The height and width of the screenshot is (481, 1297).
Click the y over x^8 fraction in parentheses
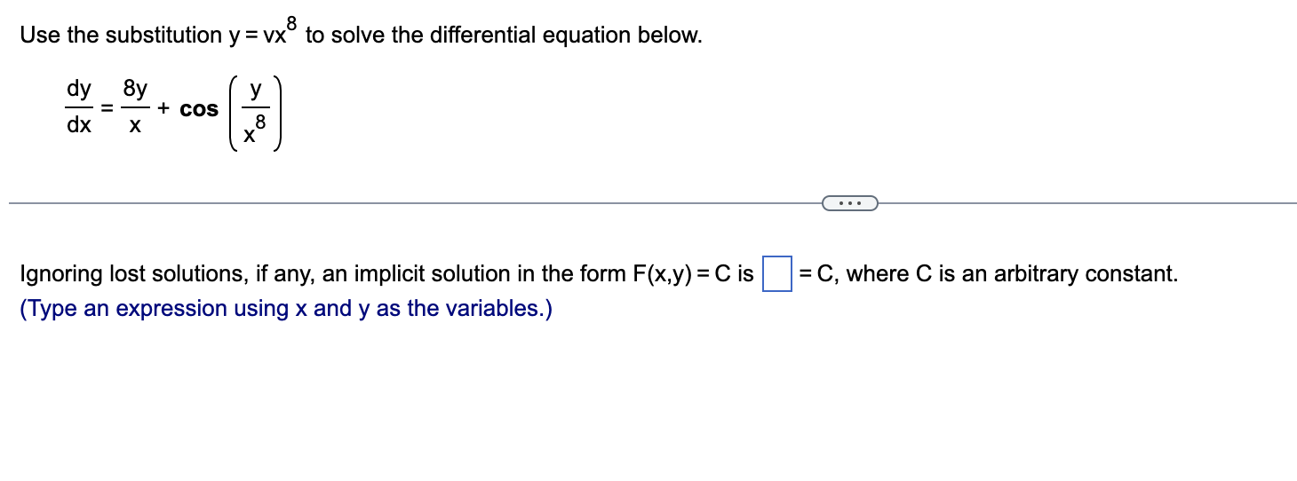tap(256, 109)
